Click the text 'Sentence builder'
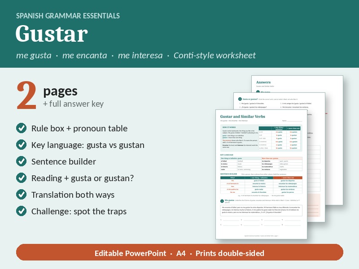359x269 pixels. 63,161
